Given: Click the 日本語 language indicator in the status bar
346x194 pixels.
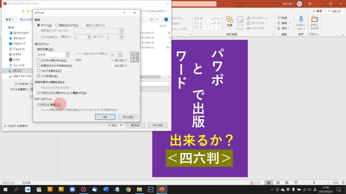Looking at the screenshot, I should pos(26,183).
